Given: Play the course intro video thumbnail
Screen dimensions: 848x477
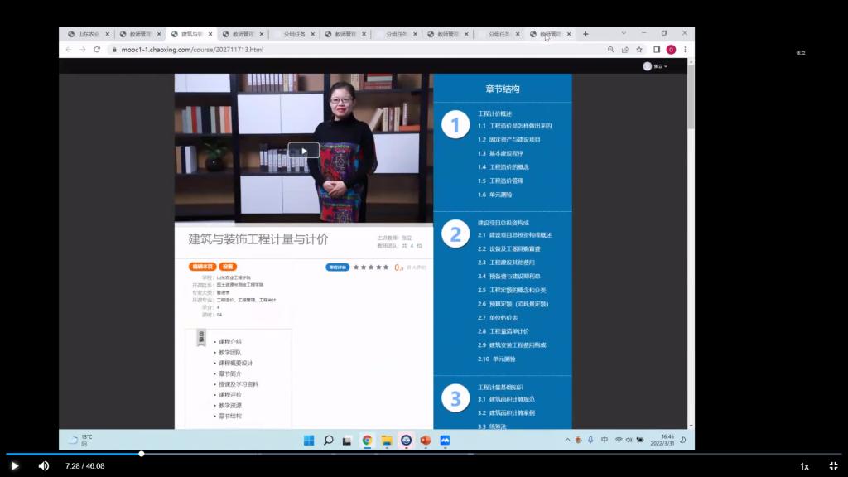Looking at the screenshot, I should 303,150.
